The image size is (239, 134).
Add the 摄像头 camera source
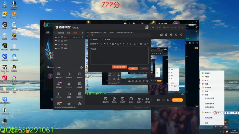114,100
